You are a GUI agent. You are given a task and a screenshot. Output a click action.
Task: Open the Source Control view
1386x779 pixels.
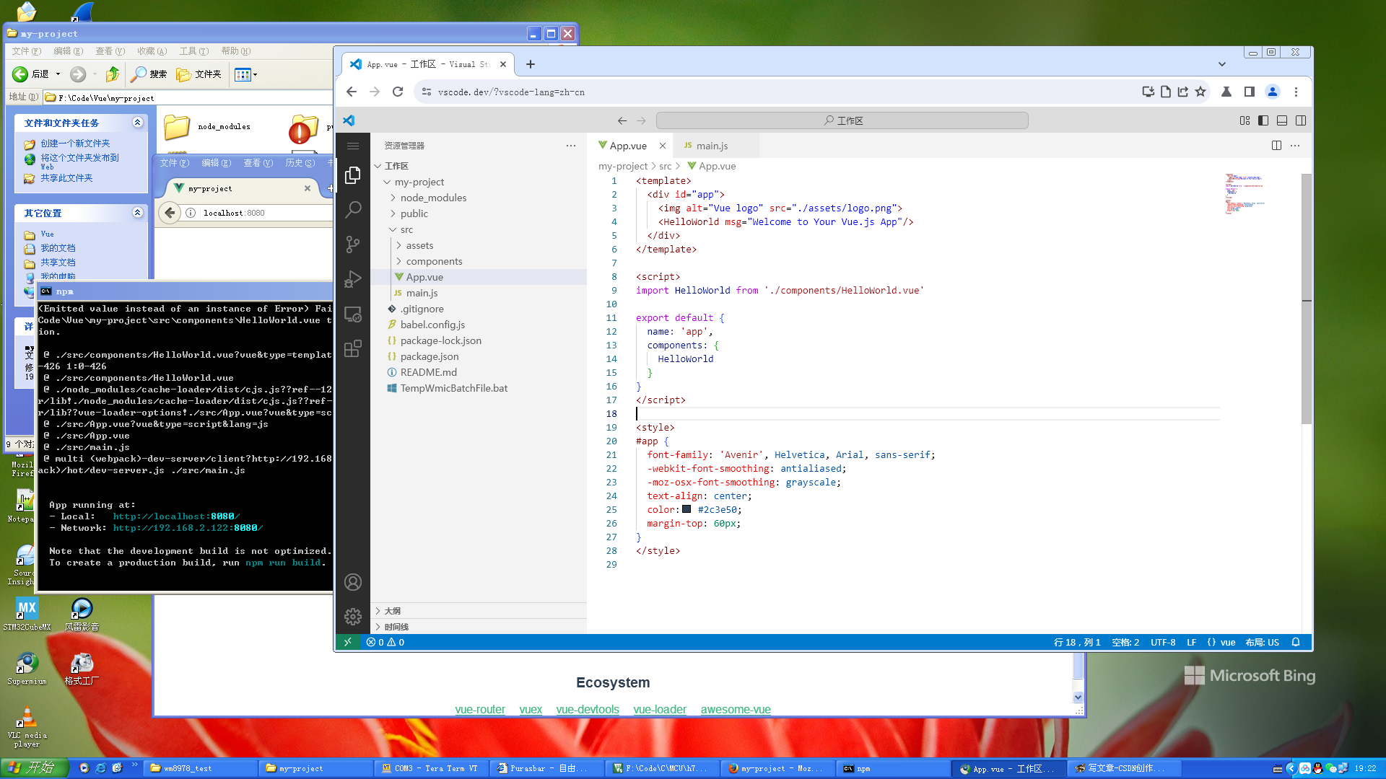point(353,245)
